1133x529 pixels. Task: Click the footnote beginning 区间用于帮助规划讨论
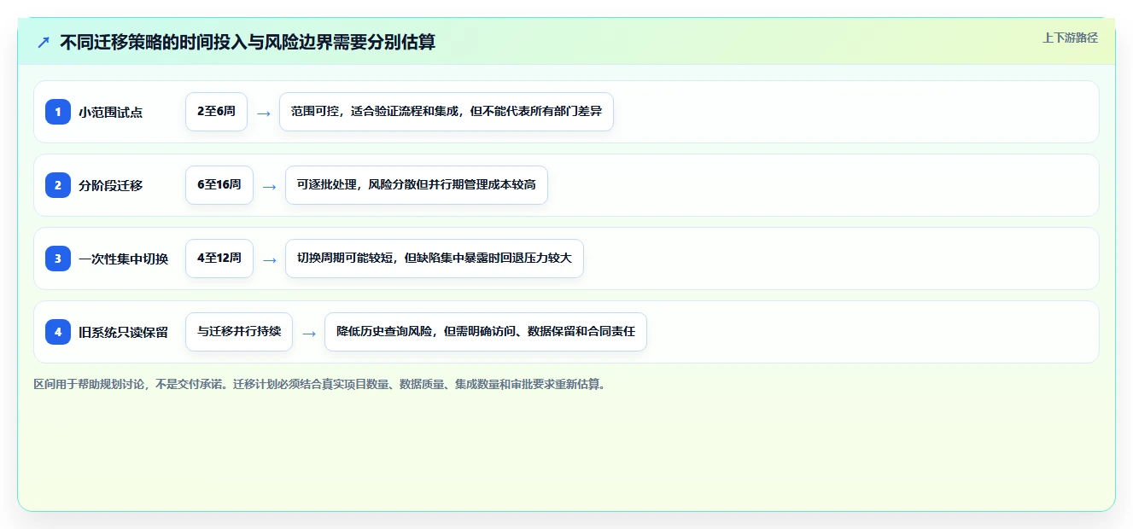coord(322,385)
